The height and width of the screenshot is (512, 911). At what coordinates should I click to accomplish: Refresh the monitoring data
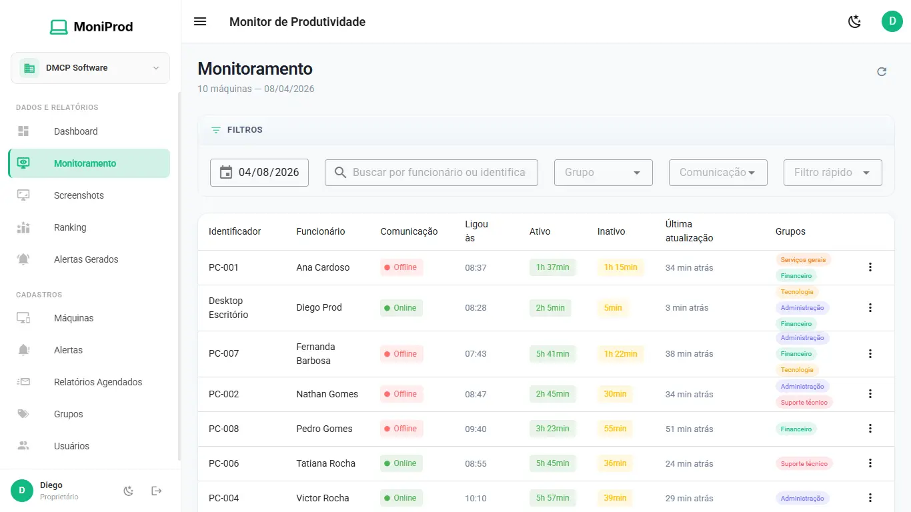pos(882,71)
